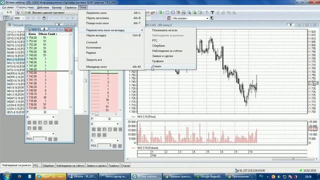Switch to the Заявки и сделки bottom tab
The width and height of the screenshot is (320, 180).
96,165
